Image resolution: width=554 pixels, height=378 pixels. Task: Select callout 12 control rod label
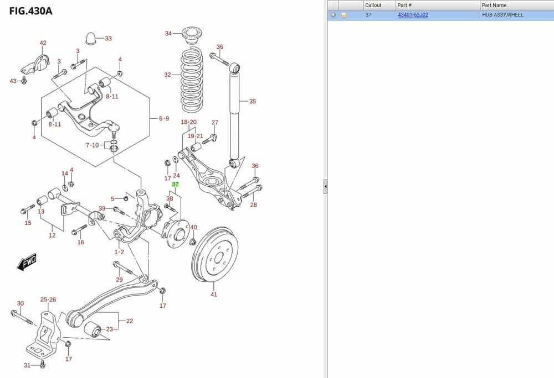click(x=52, y=235)
